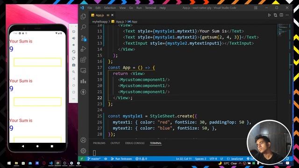Open the Help menu

coord(163,8)
